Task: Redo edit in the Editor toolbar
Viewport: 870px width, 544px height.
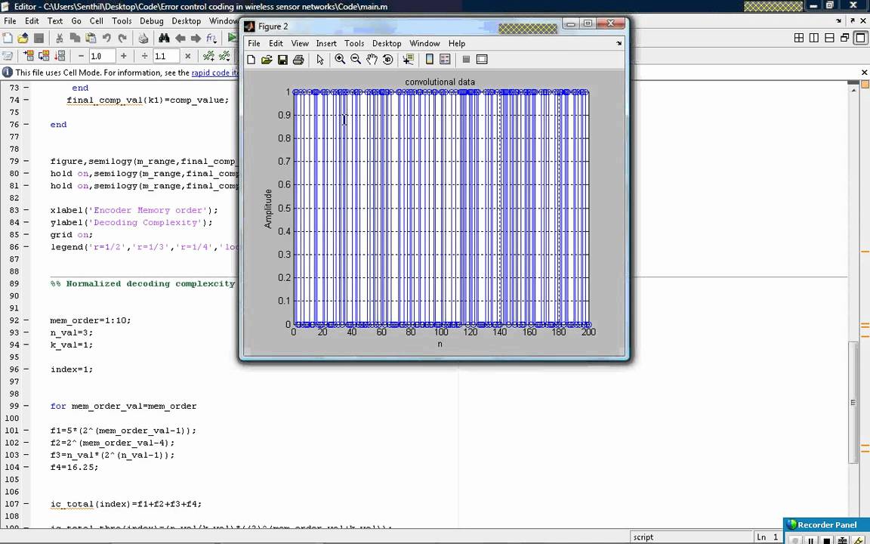Action: coord(122,38)
